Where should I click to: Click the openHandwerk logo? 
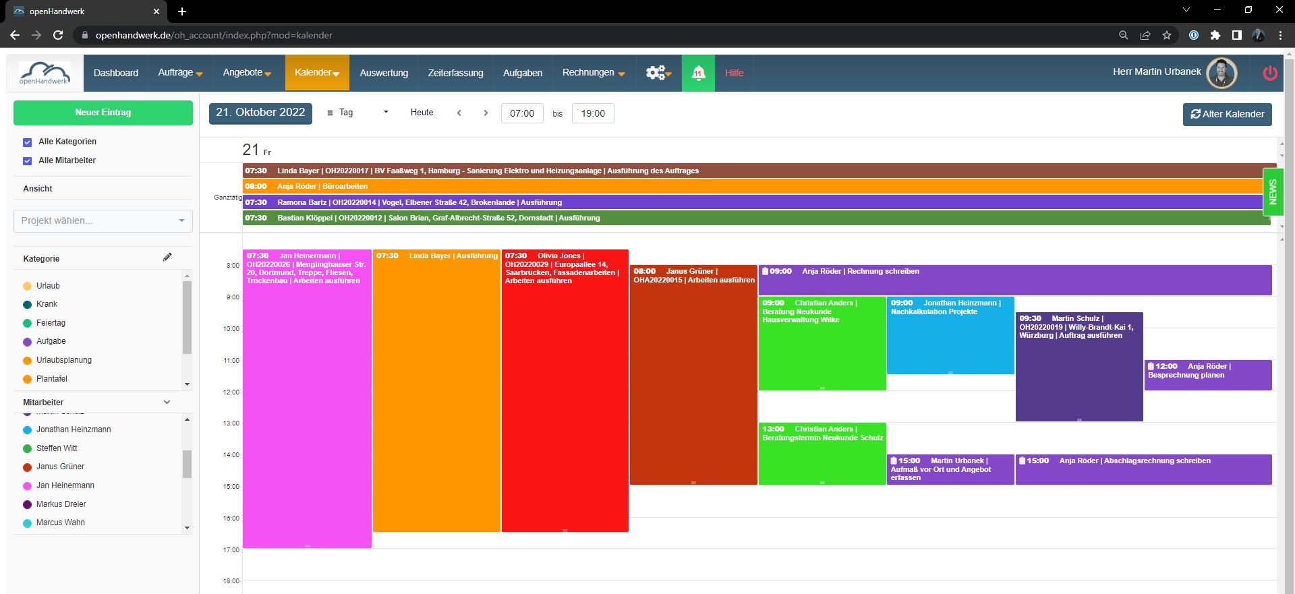pyautogui.click(x=45, y=73)
